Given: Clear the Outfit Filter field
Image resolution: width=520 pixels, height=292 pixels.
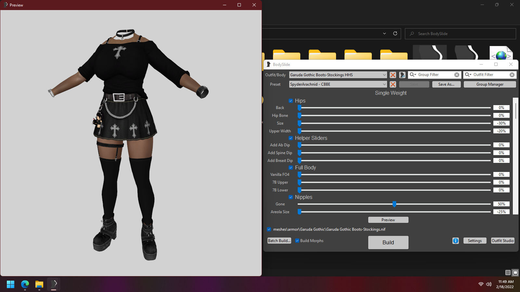Looking at the screenshot, I should [x=512, y=75].
